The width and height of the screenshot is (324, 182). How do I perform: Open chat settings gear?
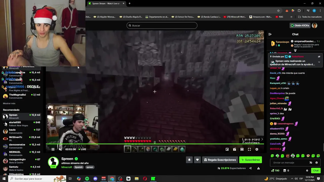point(307,171)
